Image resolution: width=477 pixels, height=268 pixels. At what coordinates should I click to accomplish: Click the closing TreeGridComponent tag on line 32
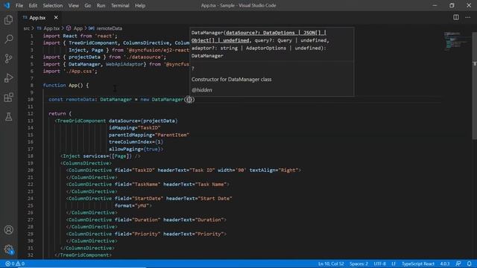tap(83, 255)
